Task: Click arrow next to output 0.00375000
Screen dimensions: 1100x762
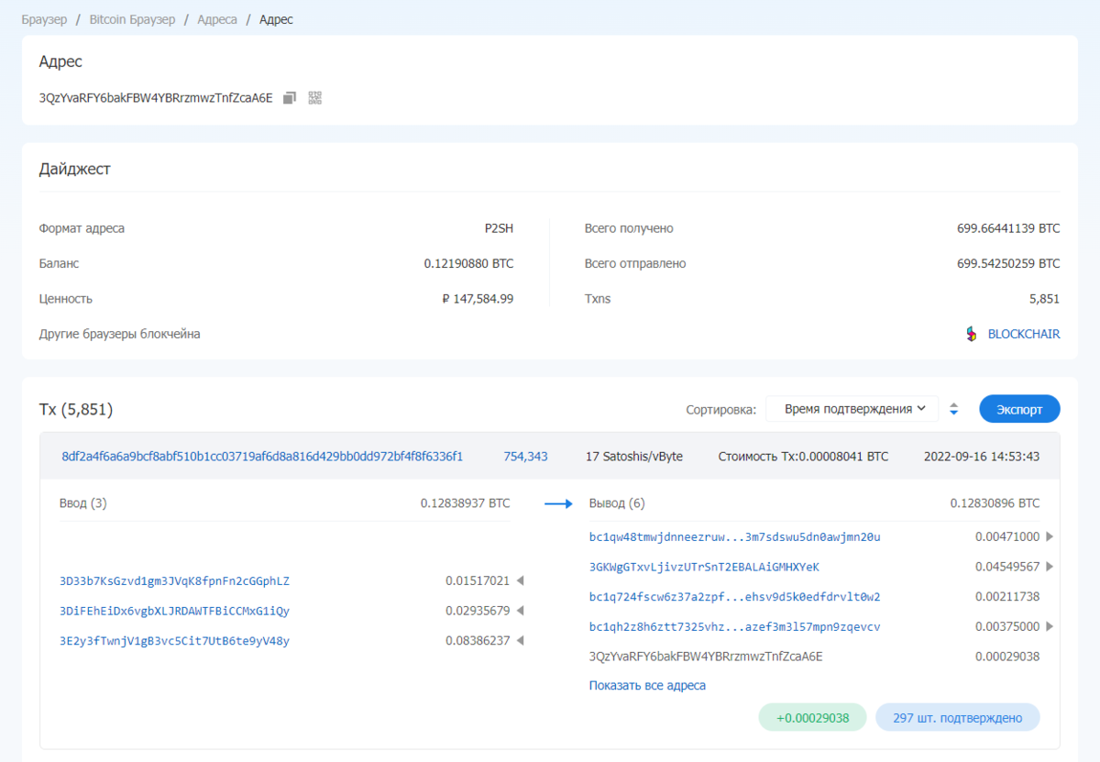Action: coord(1050,626)
